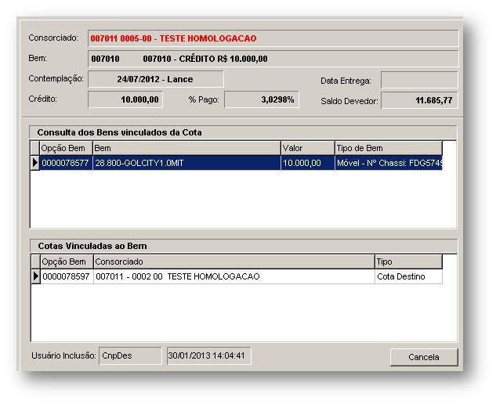Click Opção Bem header in Bens vinculados grid
Screen dimensions: 496x404
[x=66, y=148]
